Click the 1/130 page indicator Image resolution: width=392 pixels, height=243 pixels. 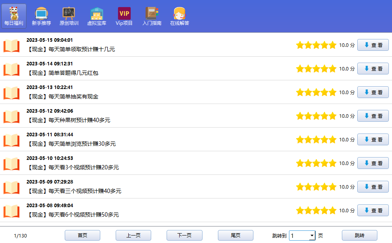(x=20, y=236)
